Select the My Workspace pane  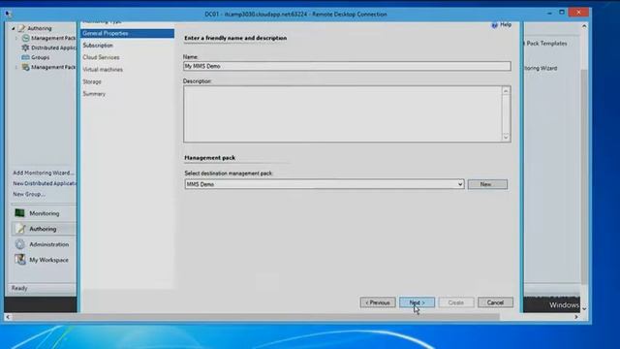pyautogui.click(x=44, y=260)
